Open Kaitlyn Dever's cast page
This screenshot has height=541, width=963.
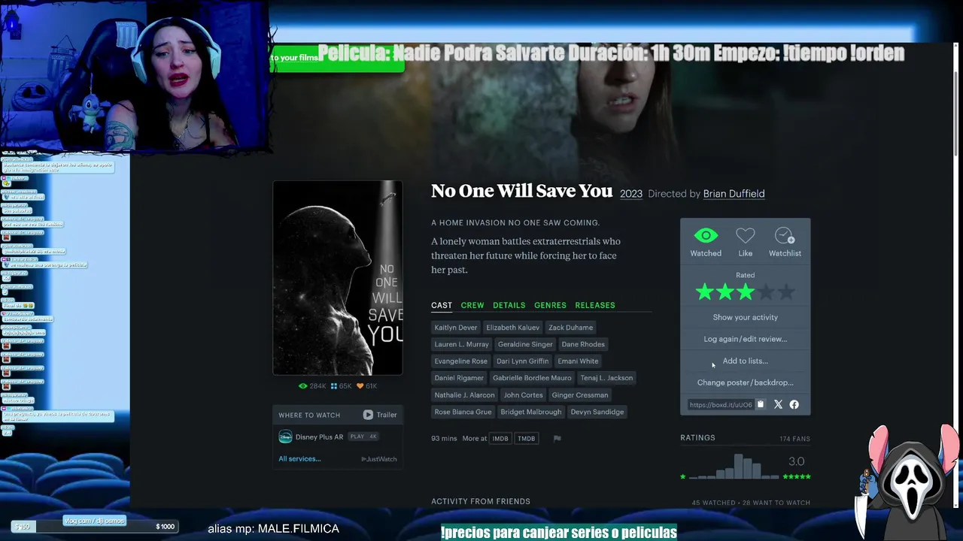[456, 328]
